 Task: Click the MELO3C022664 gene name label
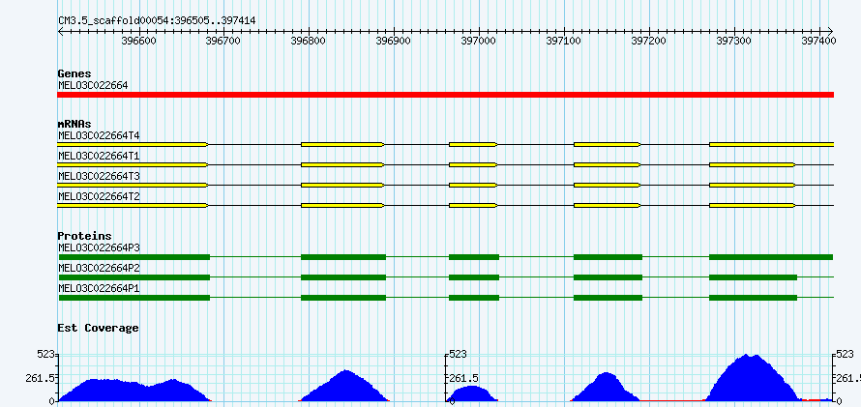93,85
